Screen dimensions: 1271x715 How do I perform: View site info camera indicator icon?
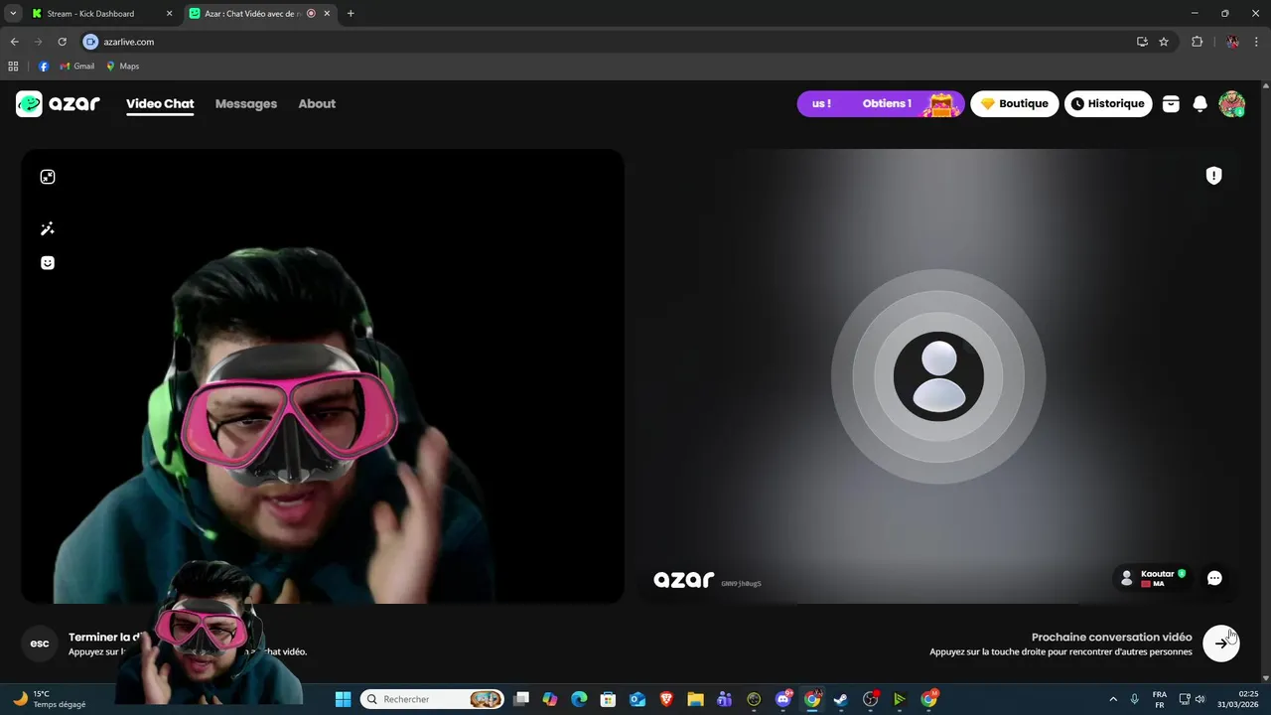pos(90,42)
